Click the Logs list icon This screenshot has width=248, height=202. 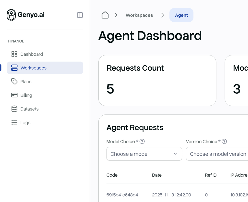click(14, 122)
